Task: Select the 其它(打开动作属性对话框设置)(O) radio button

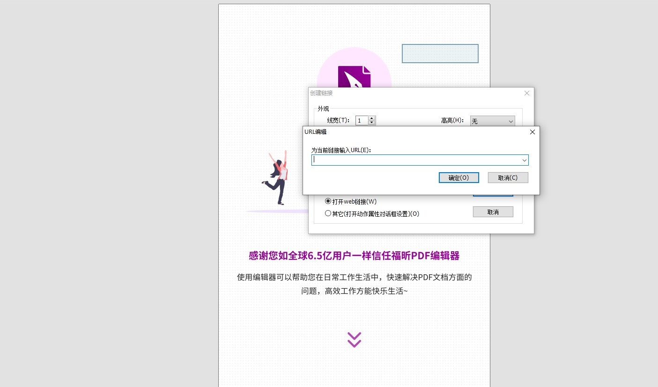Action: click(328, 213)
